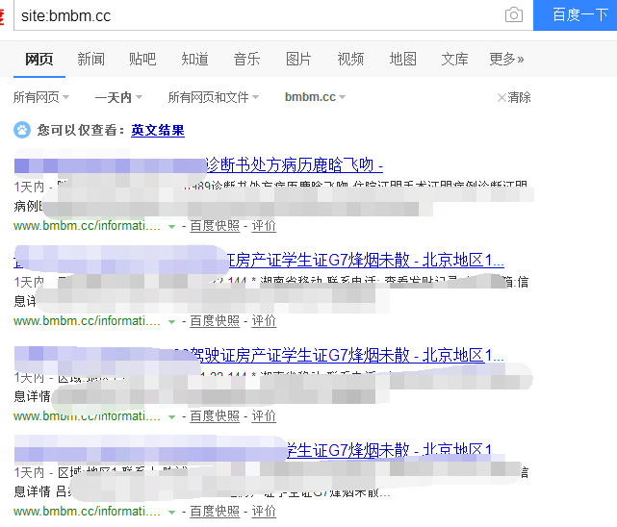
Task: Open 百度快照 for the fourth result
Action: tap(215, 511)
